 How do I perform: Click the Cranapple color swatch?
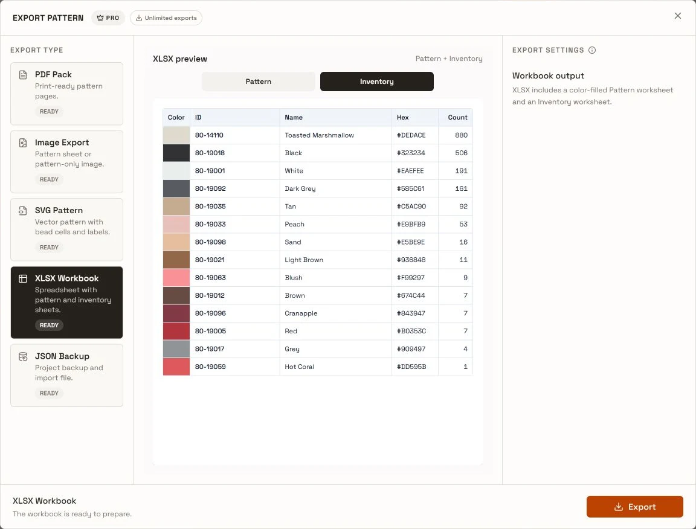point(176,313)
